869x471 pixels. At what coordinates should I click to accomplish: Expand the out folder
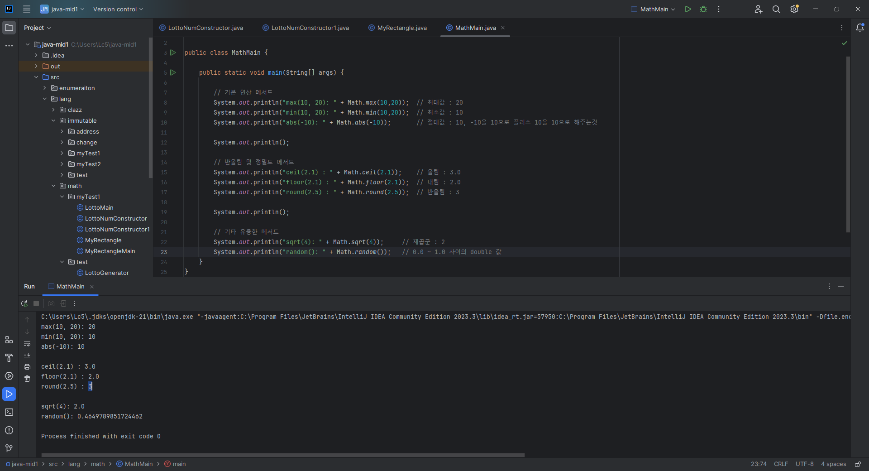36,66
